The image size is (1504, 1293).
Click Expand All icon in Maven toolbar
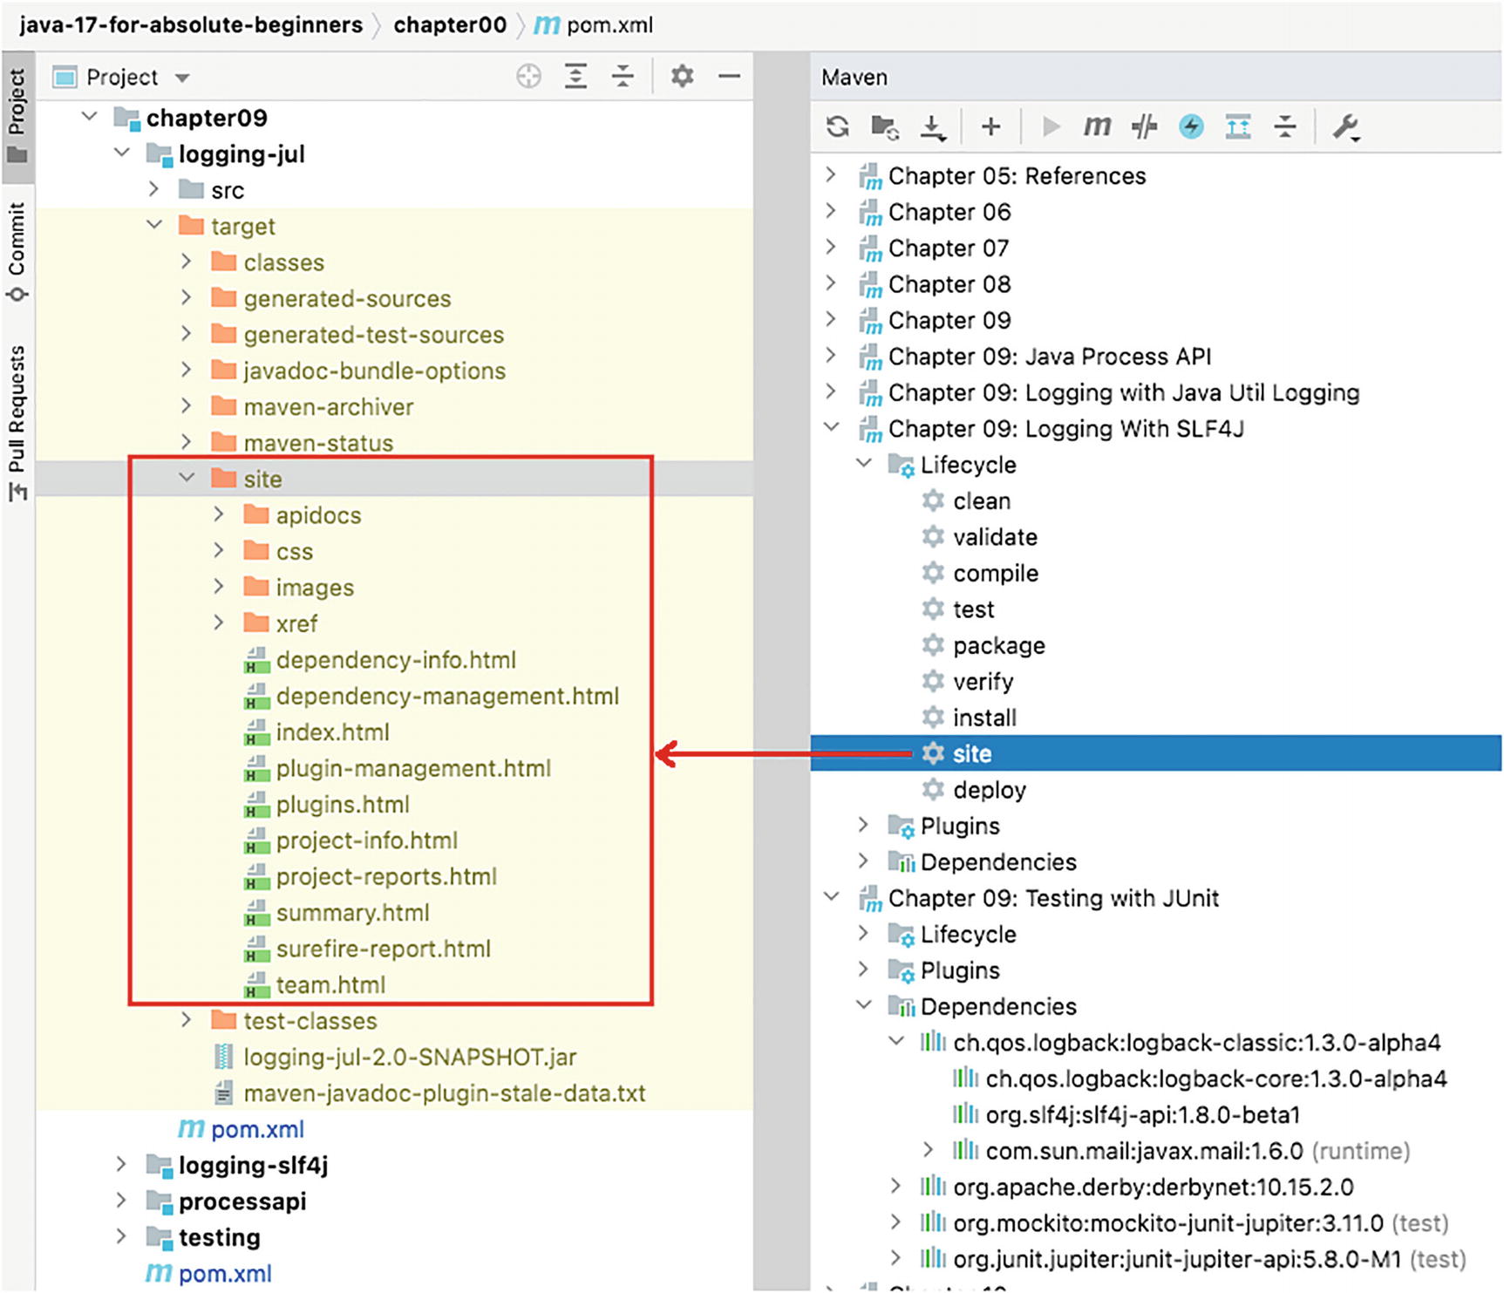pyautogui.click(x=1238, y=127)
